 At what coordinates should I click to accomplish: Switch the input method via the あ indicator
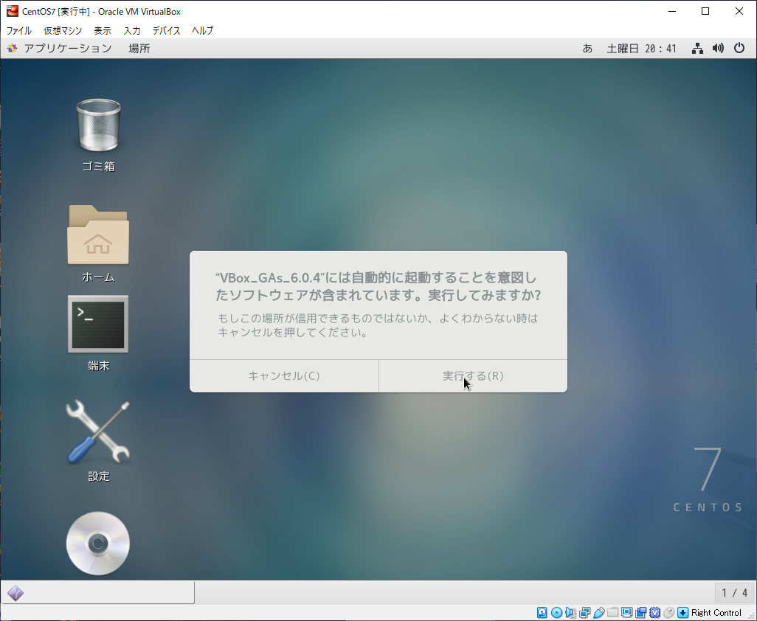(x=587, y=47)
